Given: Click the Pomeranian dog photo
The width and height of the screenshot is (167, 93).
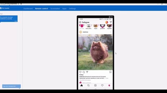Looking at the screenshot, I should point(95,52).
